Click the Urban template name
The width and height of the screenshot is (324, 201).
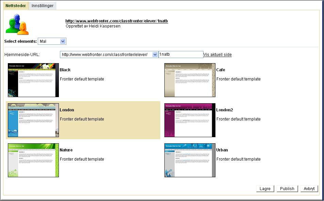(x=222, y=150)
